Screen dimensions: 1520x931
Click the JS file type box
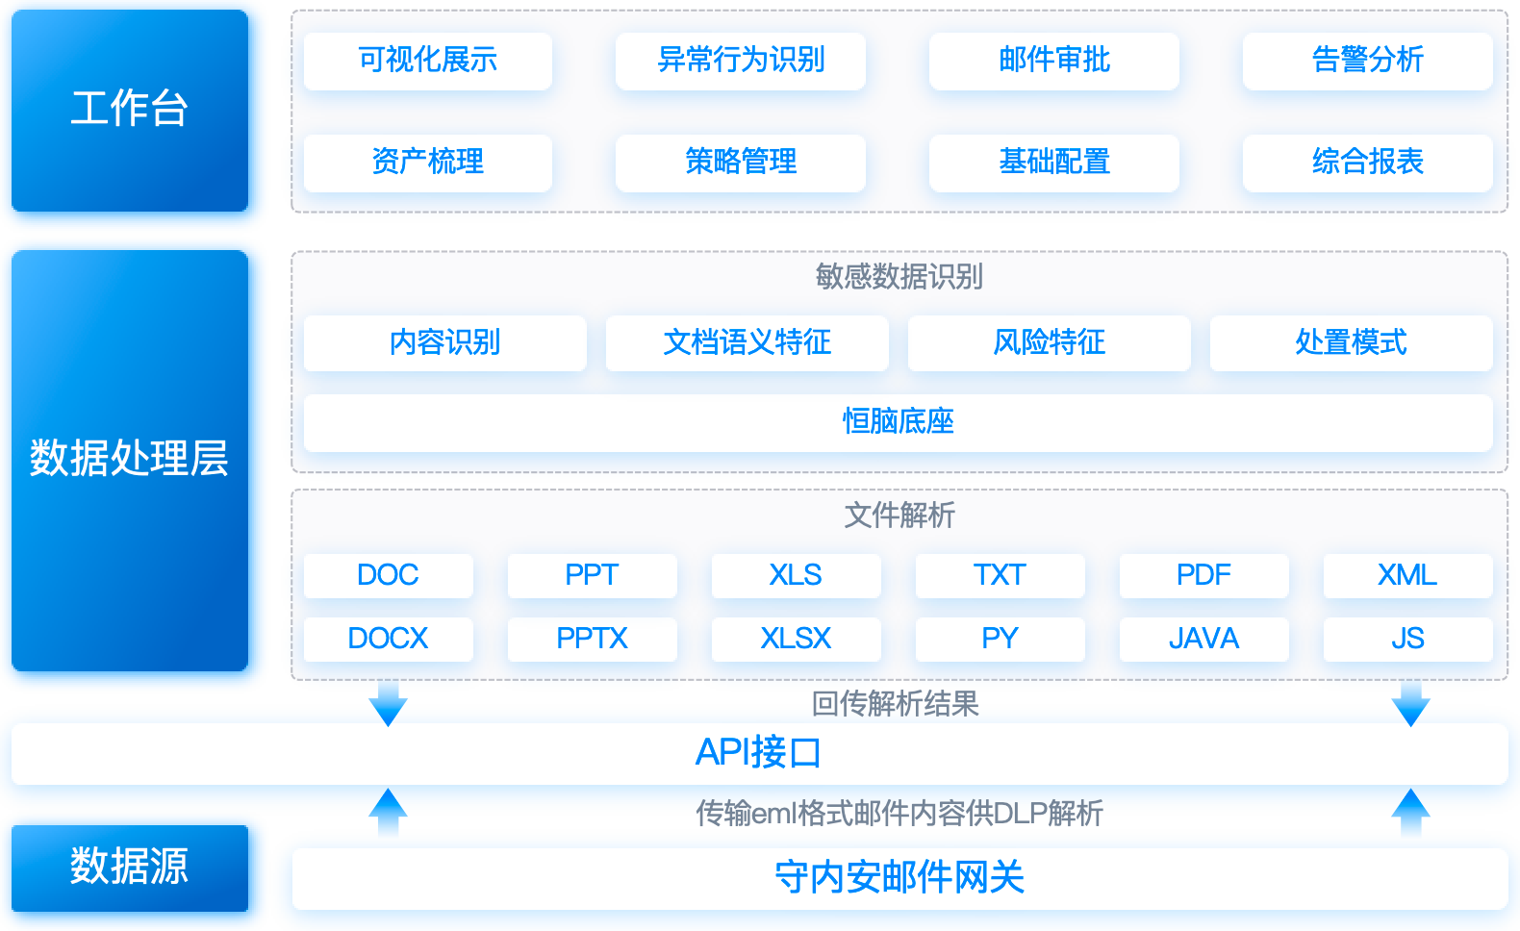1408,640
